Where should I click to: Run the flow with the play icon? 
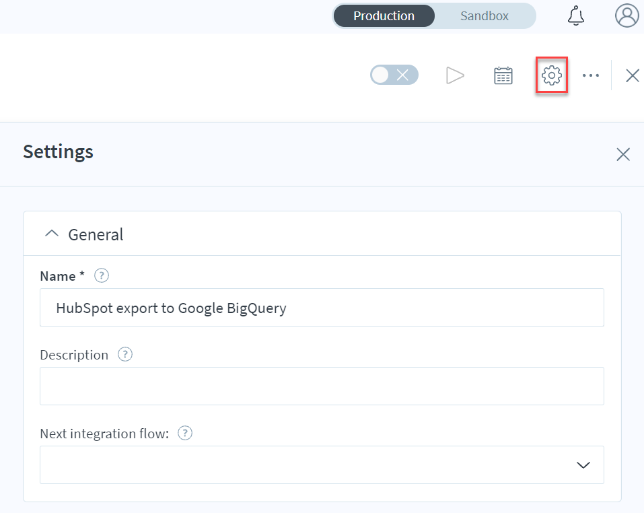click(x=455, y=75)
